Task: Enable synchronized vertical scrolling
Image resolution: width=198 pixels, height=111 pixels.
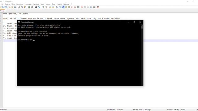Action: point(50,7)
